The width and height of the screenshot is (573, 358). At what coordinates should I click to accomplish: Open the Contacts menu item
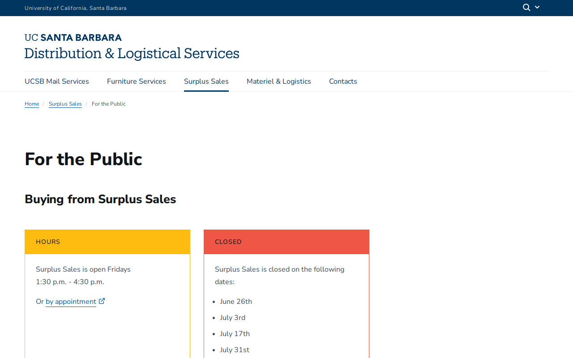click(343, 81)
